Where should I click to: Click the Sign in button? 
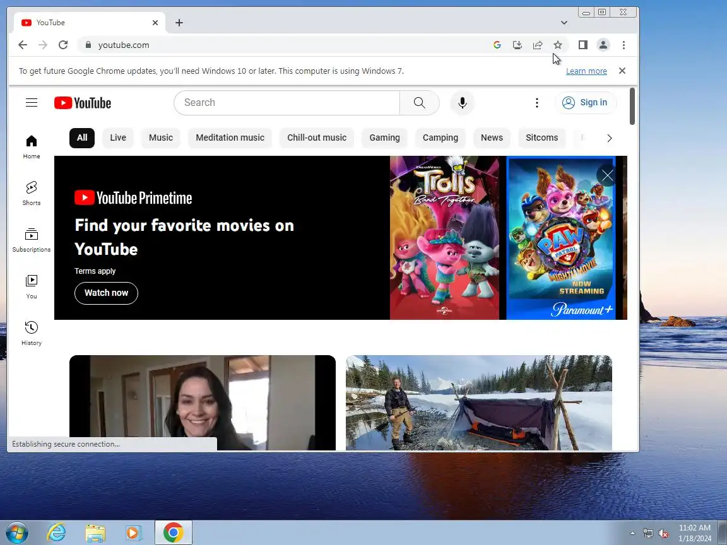pos(586,102)
